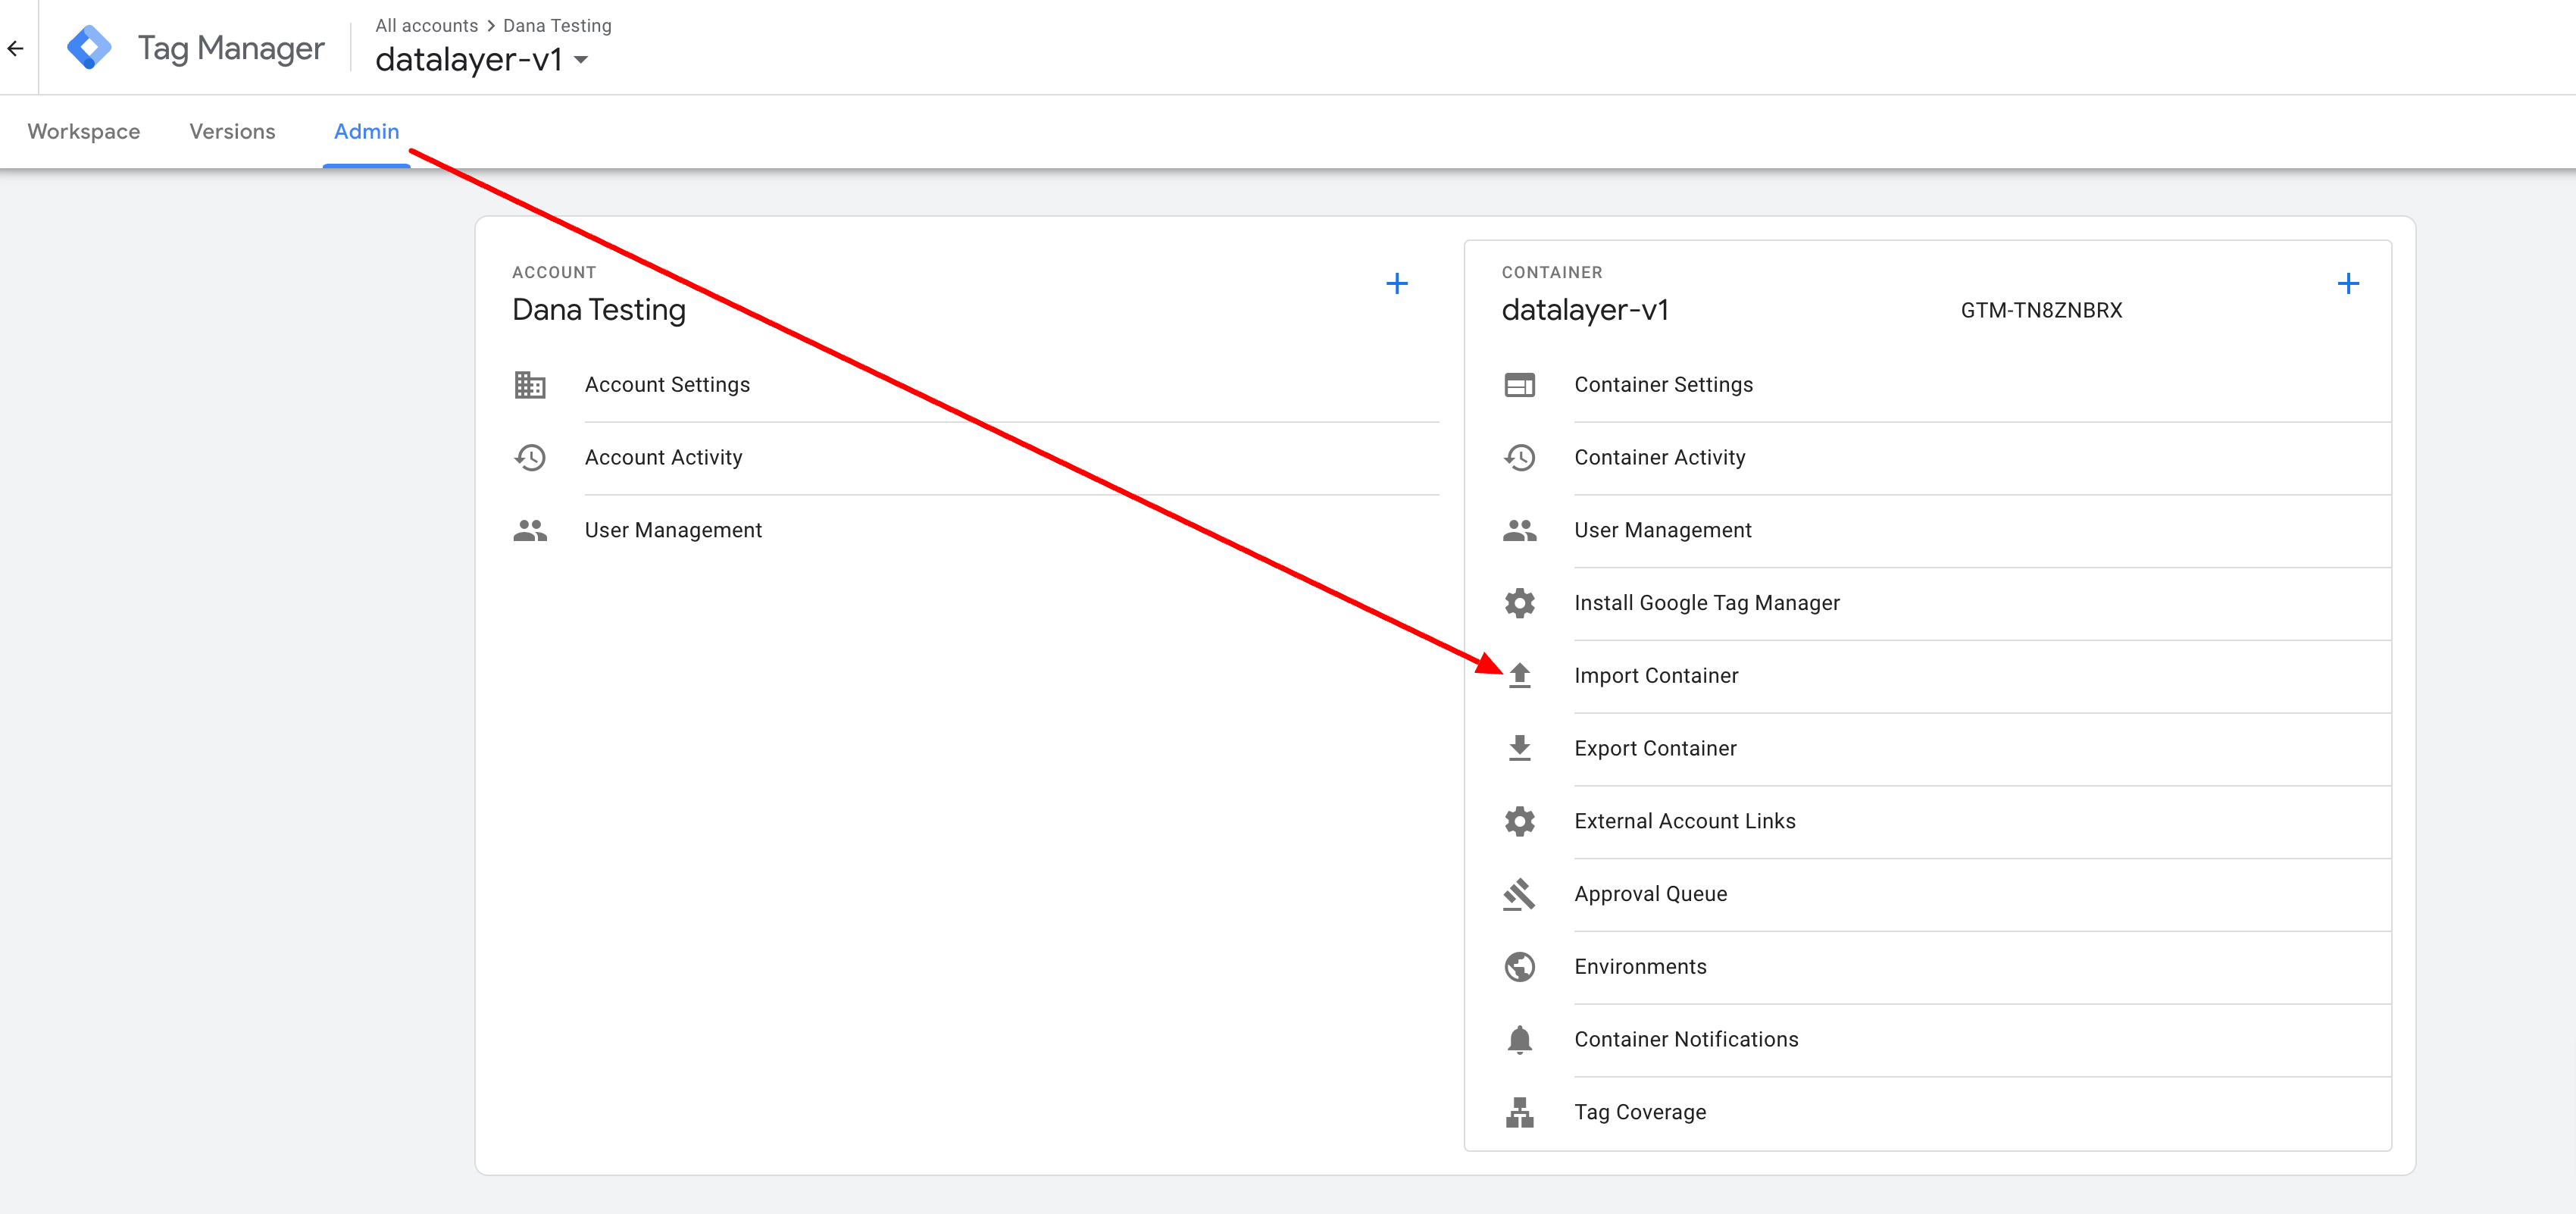
Task: Click the Account Activity history icon
Action: click(530, 458)
